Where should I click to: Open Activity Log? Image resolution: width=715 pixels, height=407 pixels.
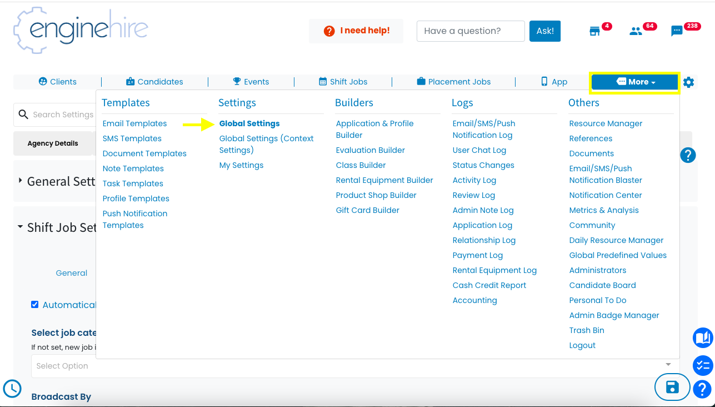[474, 180]
